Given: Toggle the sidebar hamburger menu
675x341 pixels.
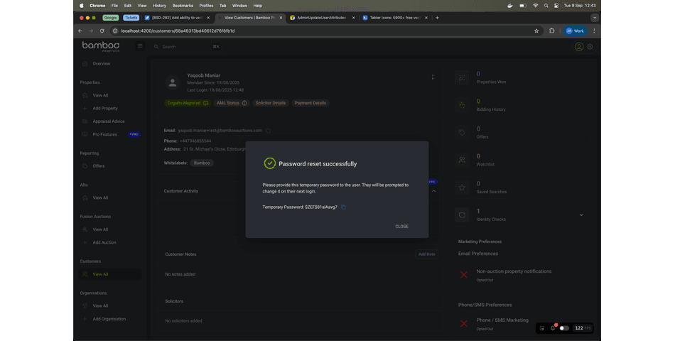Looking at the screenshot, I should click(x=140, y=46).
